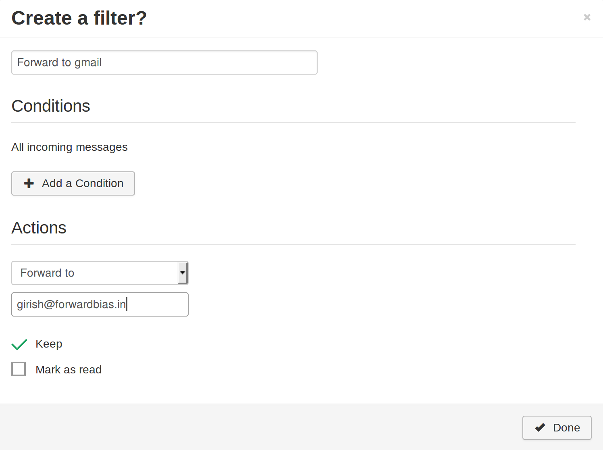
Task: Click the Keep option label
Action: [49, 344]
